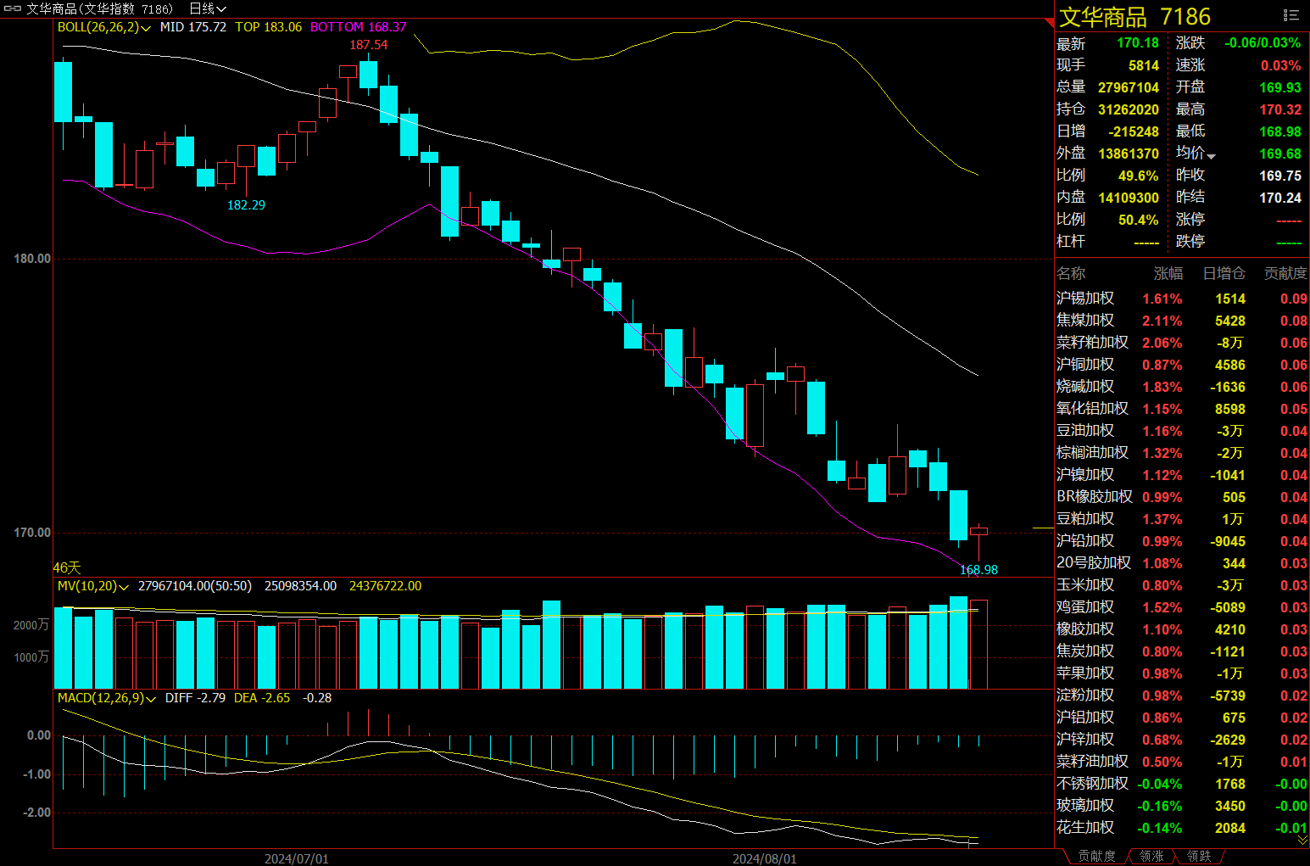
Task: Select the 菜籽粕加权 row
Action: [1182, 343]
